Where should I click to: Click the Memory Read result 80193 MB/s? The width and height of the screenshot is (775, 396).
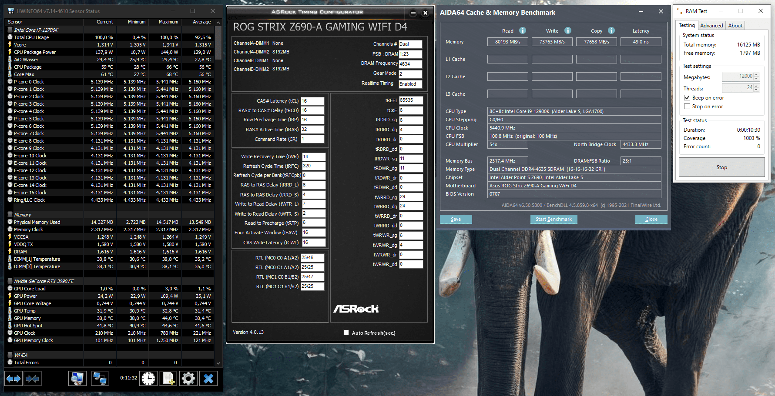[508, 42]
